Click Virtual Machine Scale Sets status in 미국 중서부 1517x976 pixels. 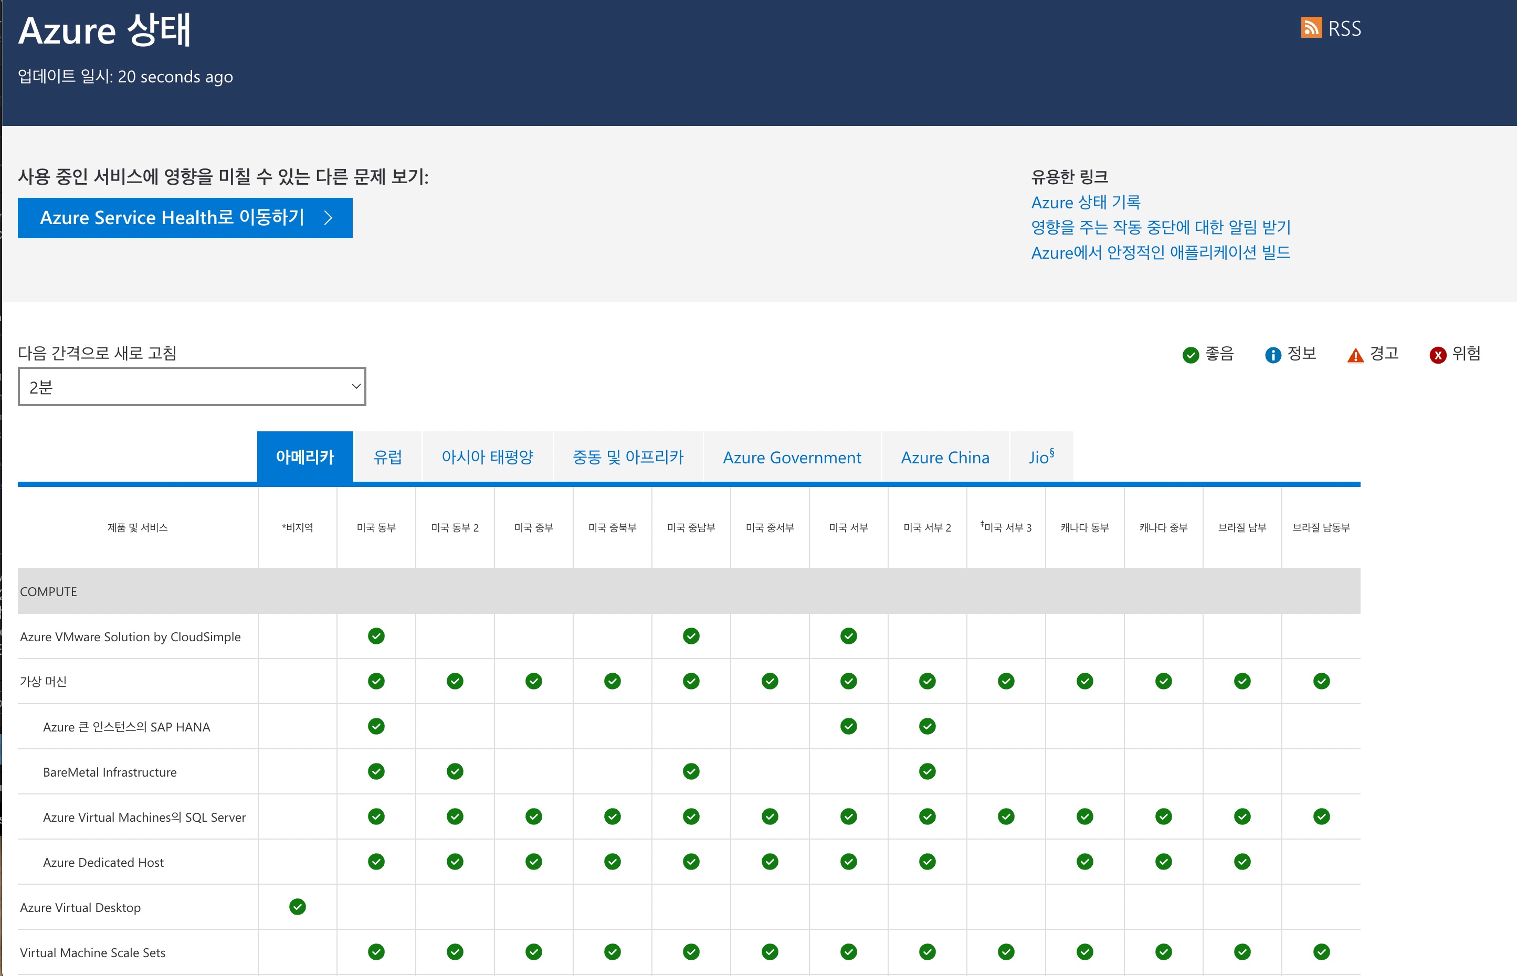pos(770,951)
